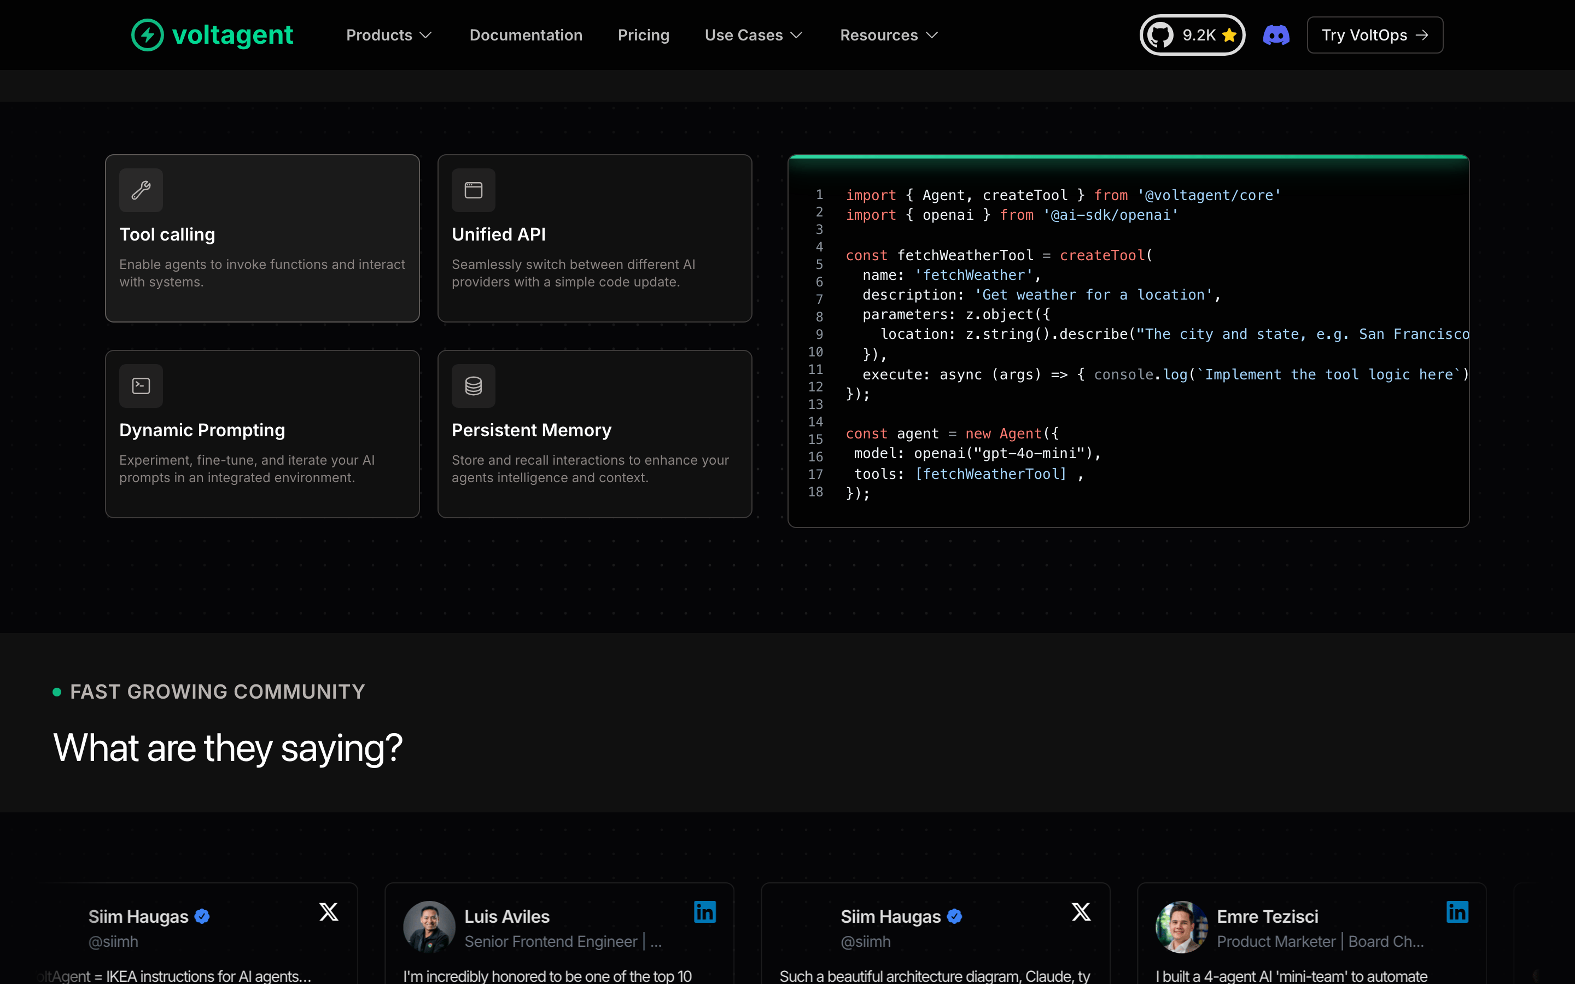
Task: Click the FAST GROWING COMMUNITY label
Action: pos(217,692)
